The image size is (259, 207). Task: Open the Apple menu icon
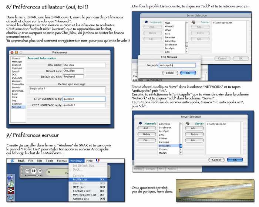(x=12, y=161)
